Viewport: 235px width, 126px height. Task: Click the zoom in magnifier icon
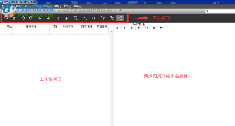[85, 18]
